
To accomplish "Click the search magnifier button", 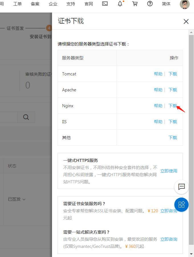I will tap(26, 117).
